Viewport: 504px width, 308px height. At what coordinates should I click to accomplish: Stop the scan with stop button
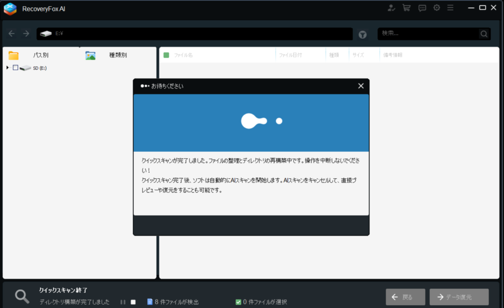133,302
